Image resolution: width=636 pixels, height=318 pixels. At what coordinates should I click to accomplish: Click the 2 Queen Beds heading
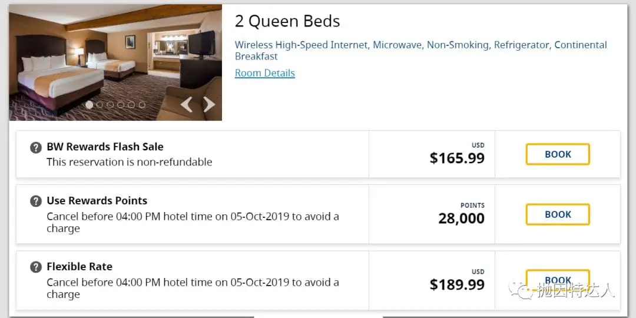[287, 21]
